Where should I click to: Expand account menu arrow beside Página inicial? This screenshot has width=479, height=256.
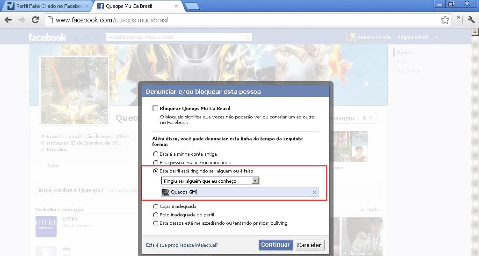tap(436, 37)
